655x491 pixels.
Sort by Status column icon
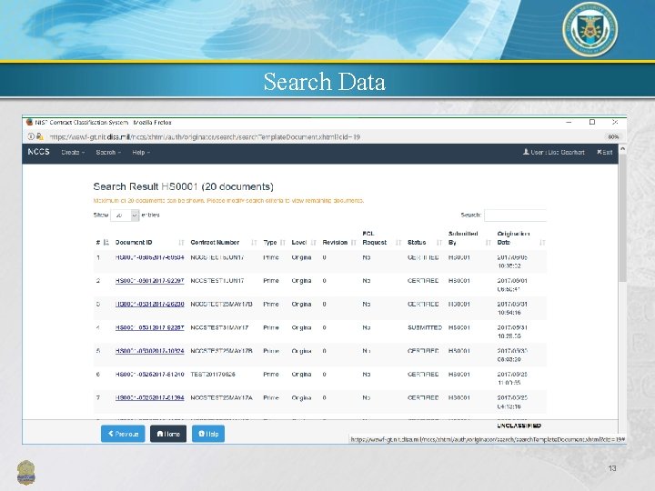pyautogui.click(x=439, y=243)
